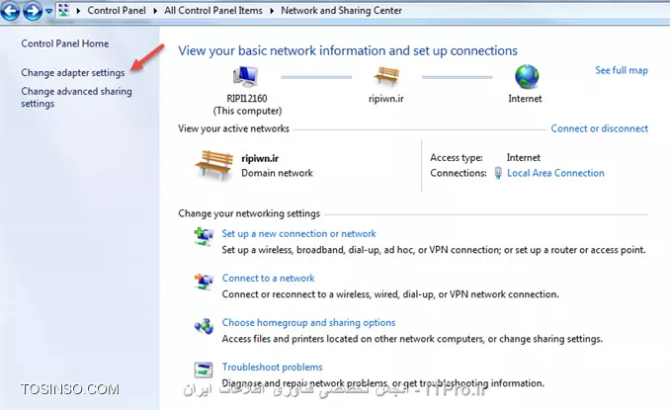Select All Control Panel Items breadcrumb
670x410 pixels.
click(213, 10)
